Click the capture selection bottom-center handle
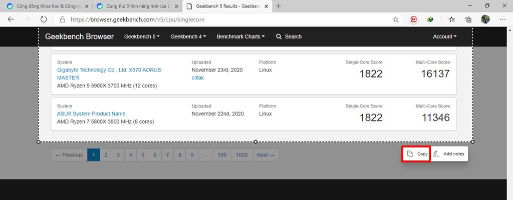Screen dimensions: 513x200 click(255, 141)
